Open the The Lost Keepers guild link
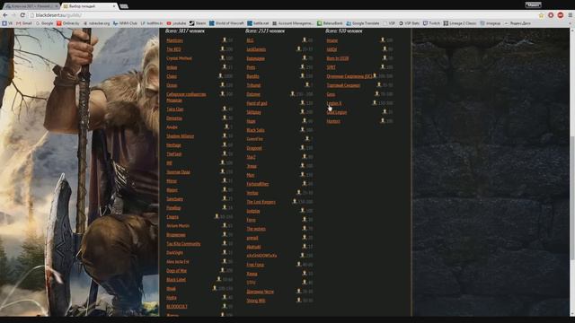575x323 pixels. pos(261,202)
